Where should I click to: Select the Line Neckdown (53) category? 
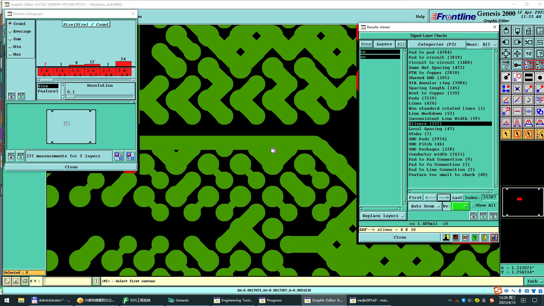[431, 113]
